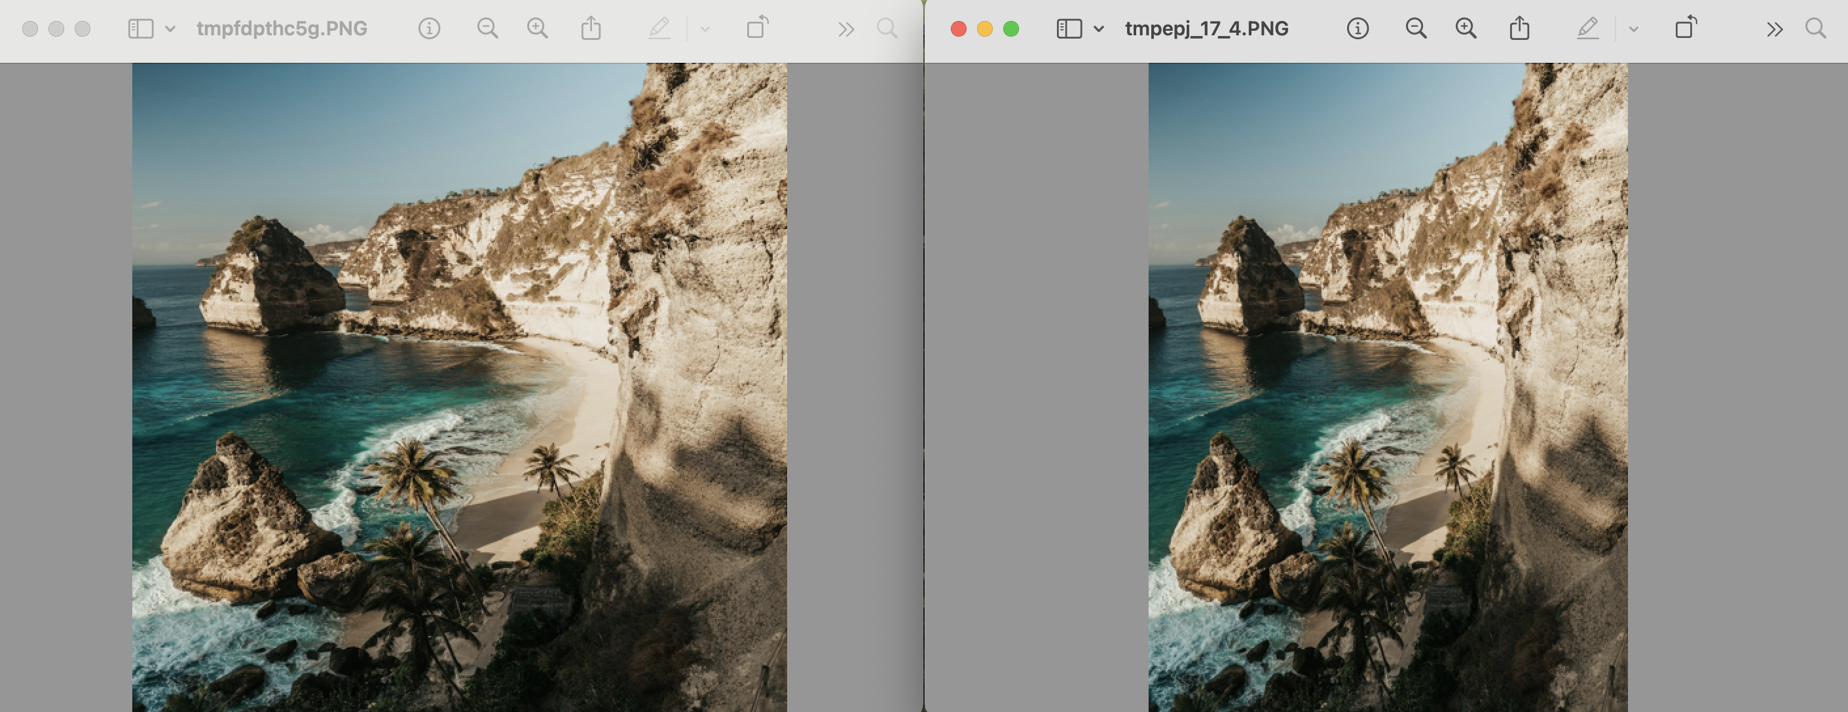Zoom in on tmpfdpthc5g.PNG image
Image resolution: width=1848 pixels, height=712 pixels.
point(538,29)
